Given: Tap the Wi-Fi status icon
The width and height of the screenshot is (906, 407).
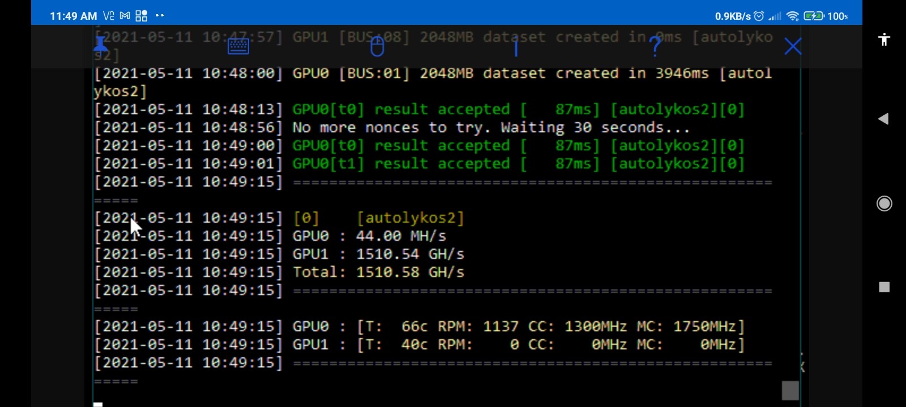Looking at the screenshot, I should [x=793, y=16].
